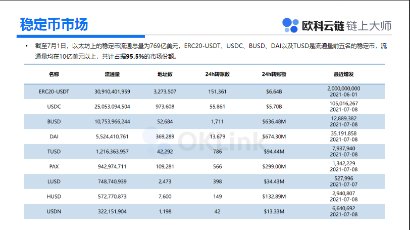Click address count 369,289
Image resolution: width=410 pixels, height=230 pixels.
point(165,136)
